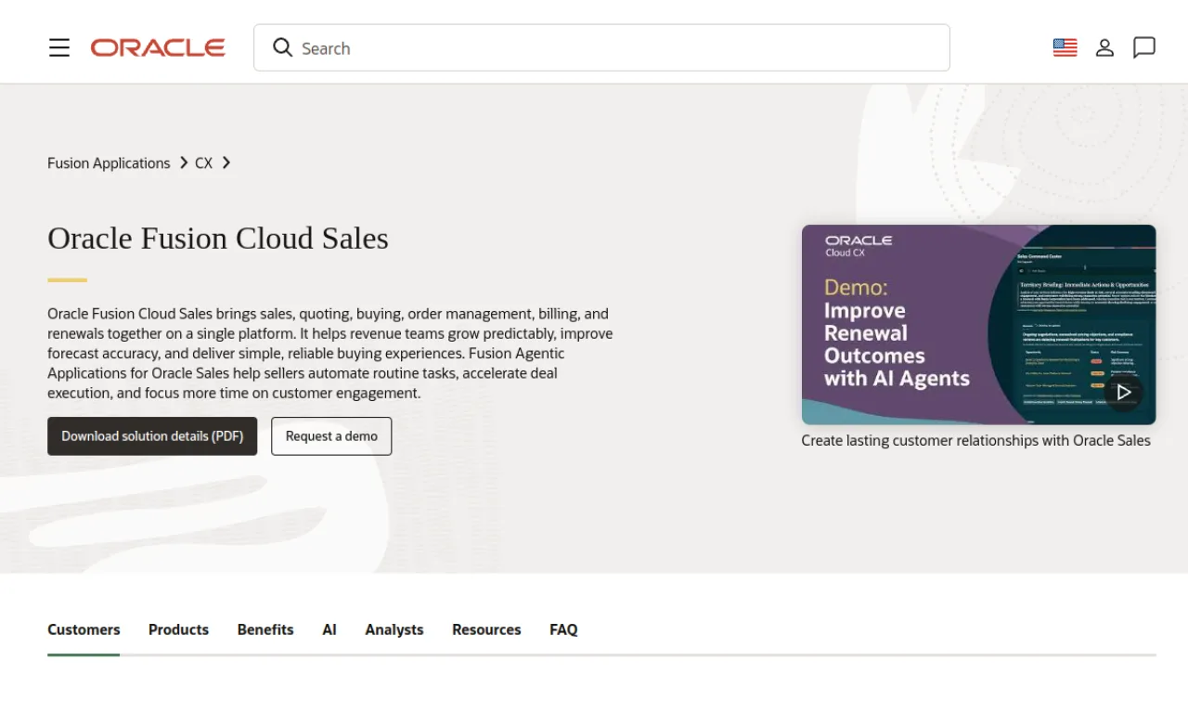Screen dimensions: 1188x713
Task: Open the US flag country selector
Action: click(1065, 47)
